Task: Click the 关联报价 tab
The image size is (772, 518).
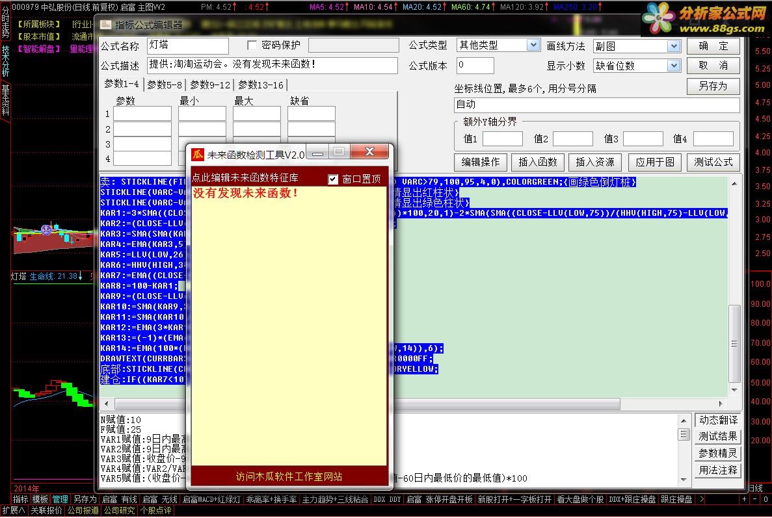Action: (x=46, y=510)
